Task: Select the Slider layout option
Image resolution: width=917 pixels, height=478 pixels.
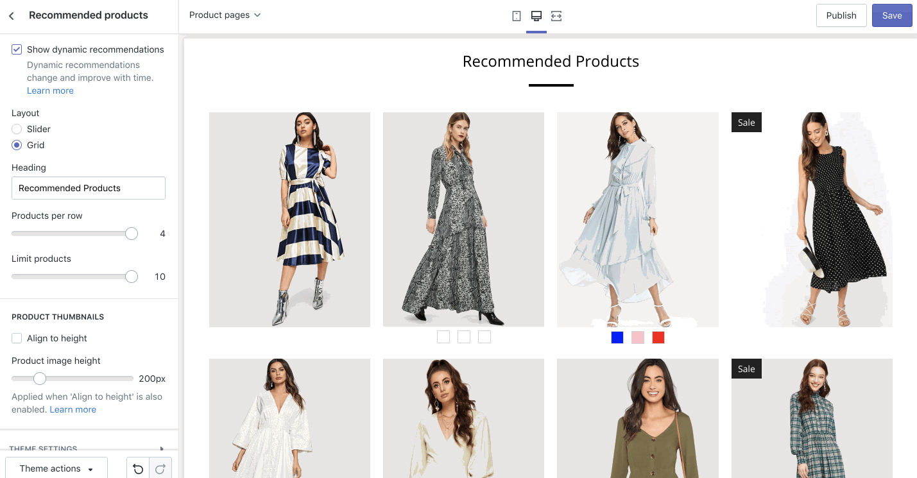Action: (17, 129)
